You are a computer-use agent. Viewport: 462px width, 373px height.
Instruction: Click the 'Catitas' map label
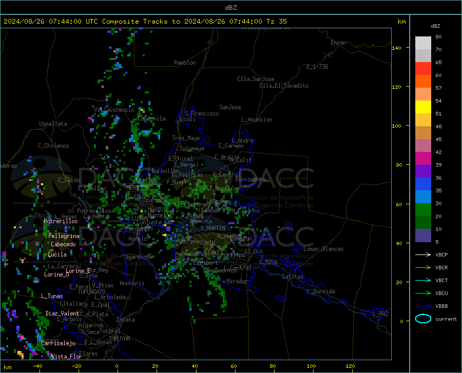(293, 277)
